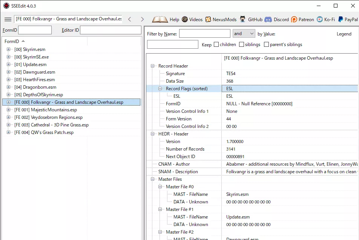This screenshot has width=359, height=240.
Task: Click the FormID column sort arrow
Action: point(23,41)
